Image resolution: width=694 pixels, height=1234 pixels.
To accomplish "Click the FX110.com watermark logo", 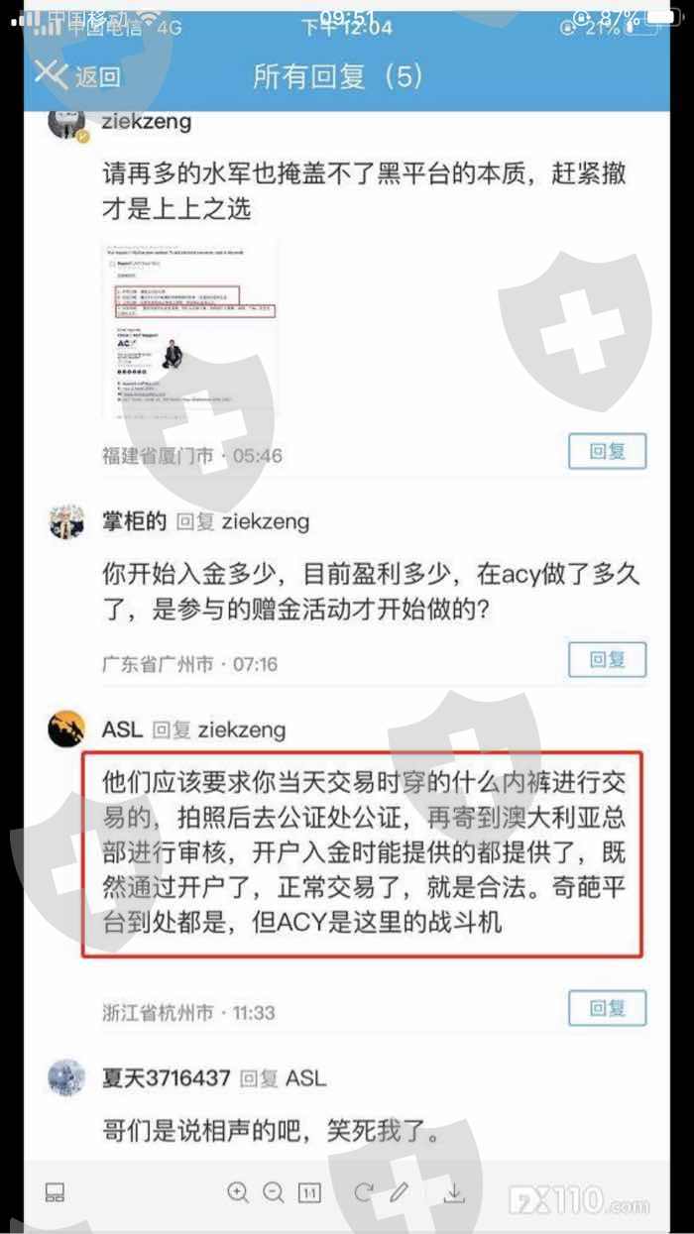I will [x=580, y=1200].
